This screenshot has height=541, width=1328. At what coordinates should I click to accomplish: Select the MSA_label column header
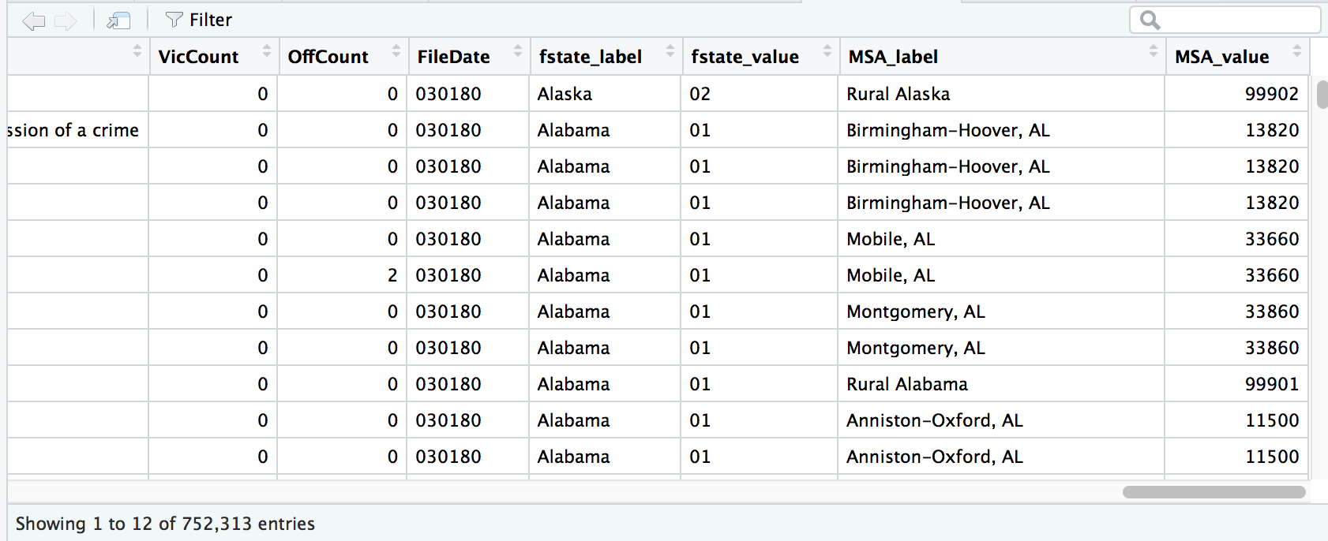[x=893, y=57]
